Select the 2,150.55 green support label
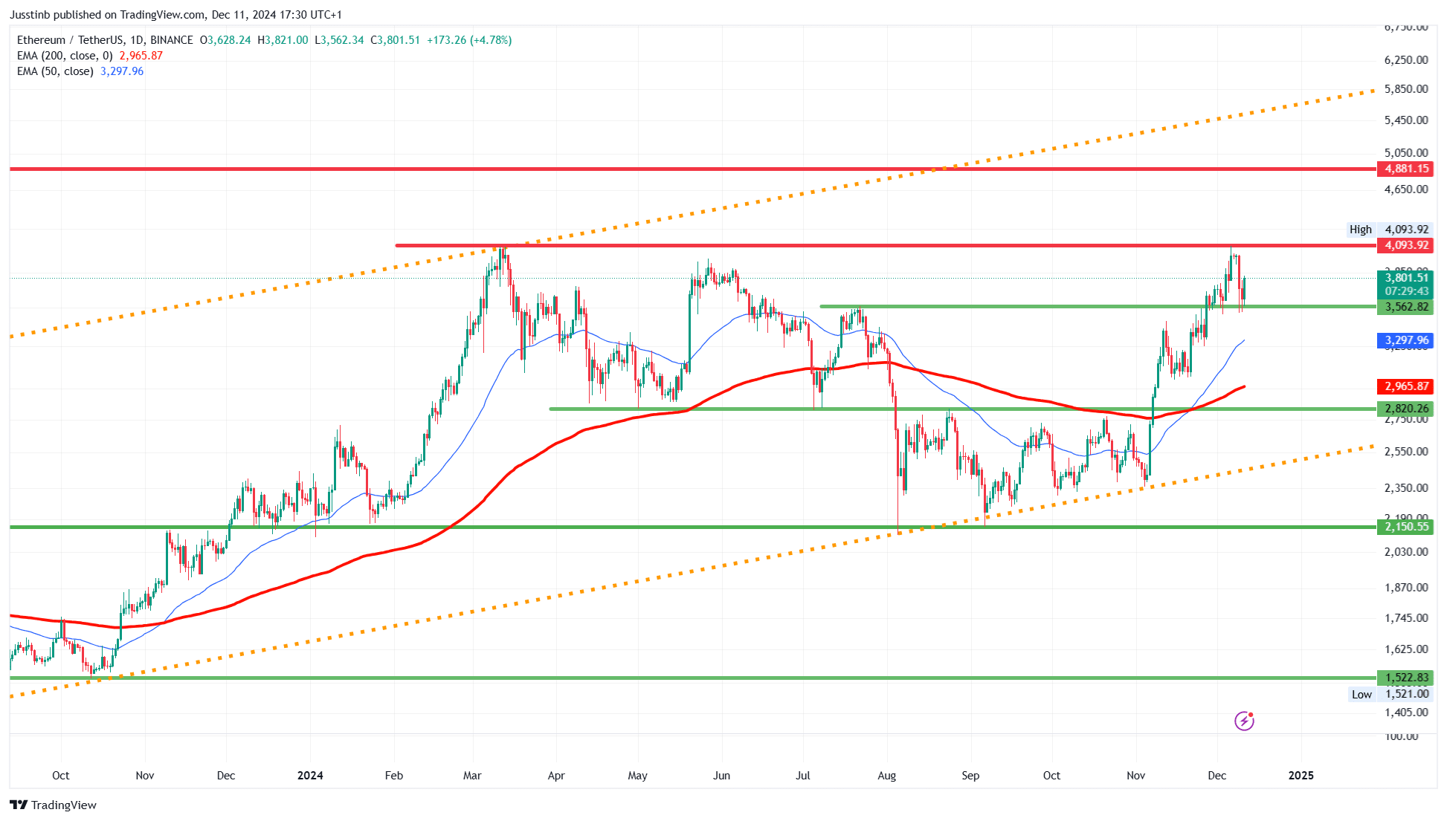Image resolution: width=1447 pixels, height=821 pixels. 1405,527
